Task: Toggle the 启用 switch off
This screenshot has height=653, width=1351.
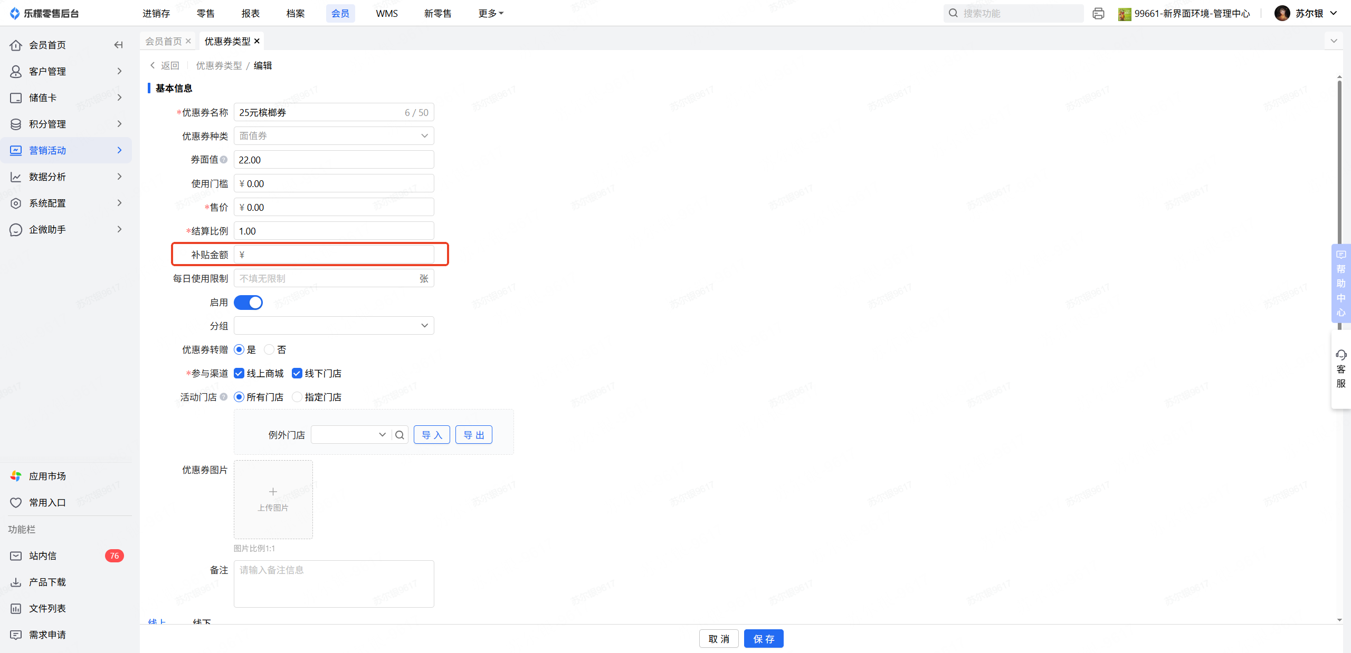Action: click(248, 303)
